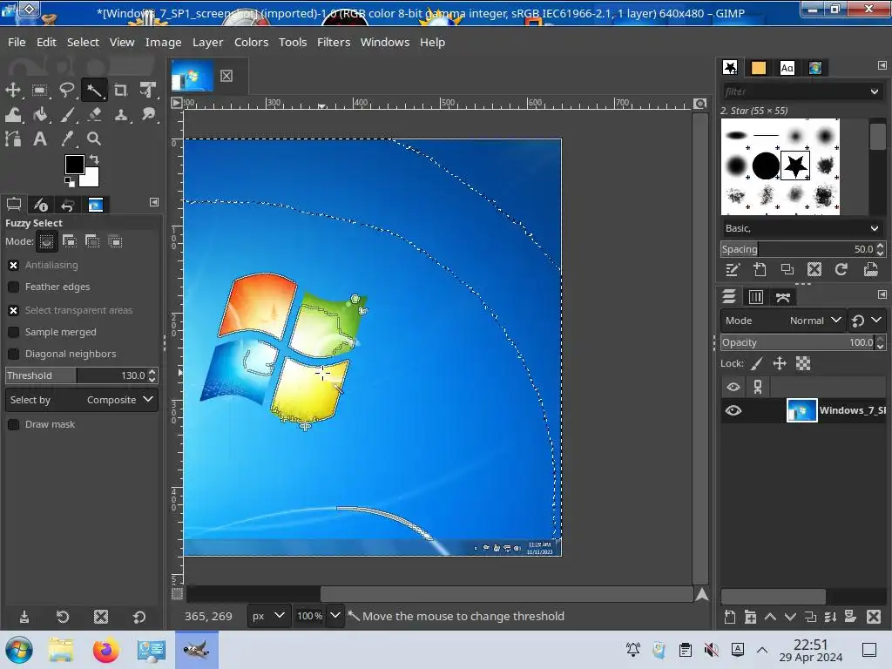
Task: Switch to the Tool Options tab
Action: [14, 204]
